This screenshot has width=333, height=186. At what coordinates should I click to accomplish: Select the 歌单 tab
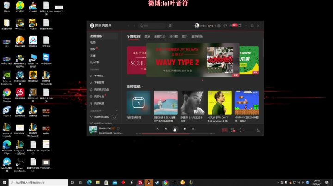click(x=147, y=36)
